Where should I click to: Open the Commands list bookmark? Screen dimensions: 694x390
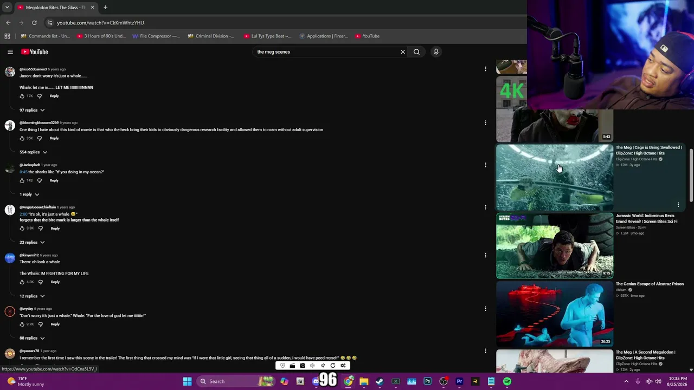click(46, 36)
